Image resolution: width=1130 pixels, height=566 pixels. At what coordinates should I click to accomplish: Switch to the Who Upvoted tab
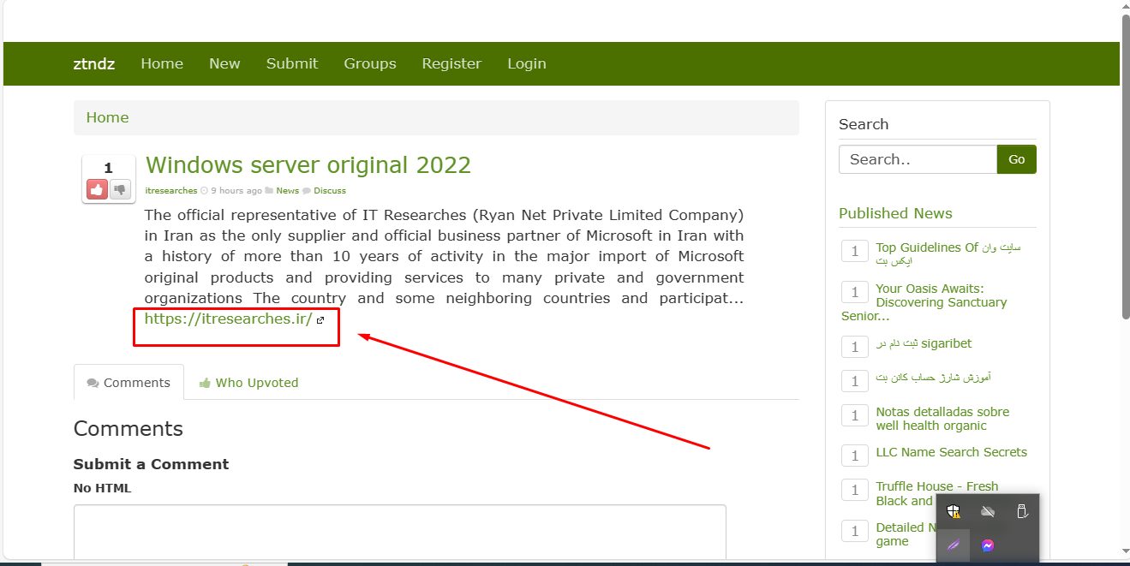coord(248,383)
